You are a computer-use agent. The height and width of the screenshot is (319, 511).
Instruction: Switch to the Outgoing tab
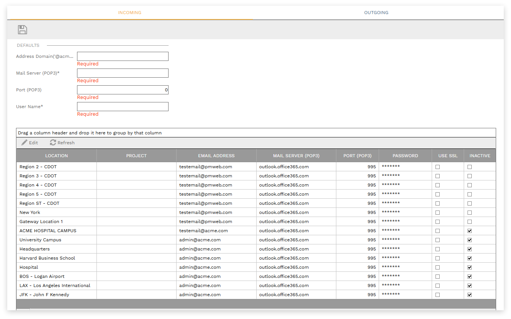coord(376,13)
